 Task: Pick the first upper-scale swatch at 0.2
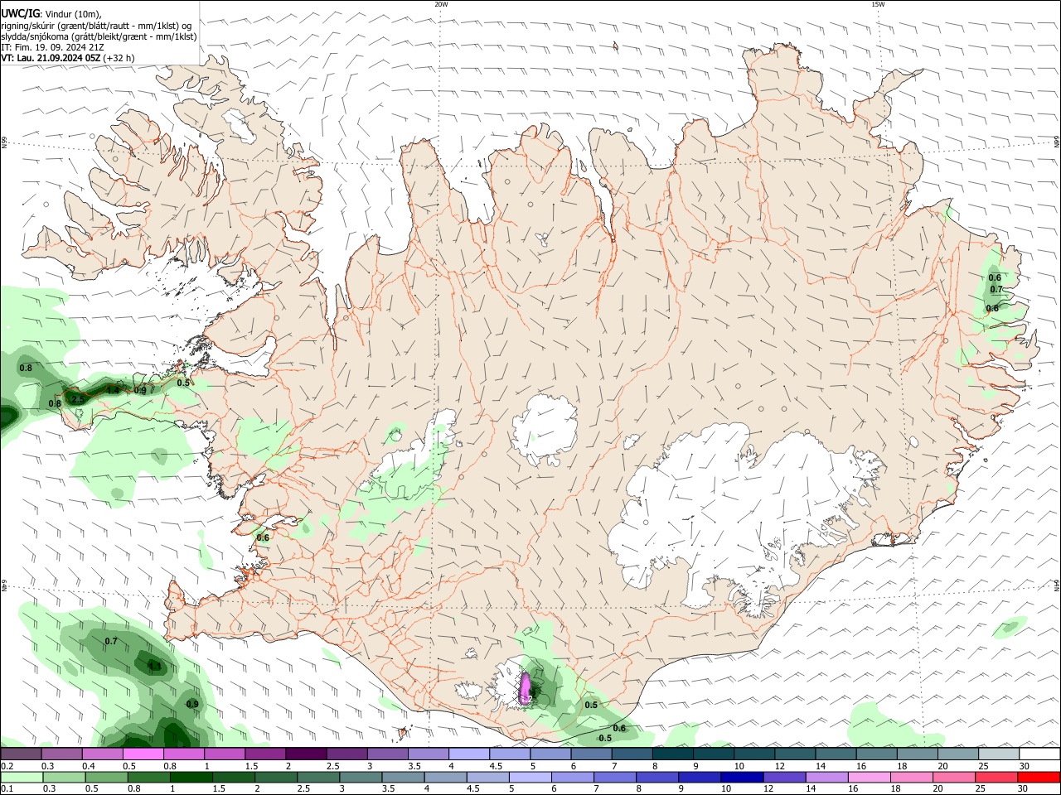[x=21, y=754]
